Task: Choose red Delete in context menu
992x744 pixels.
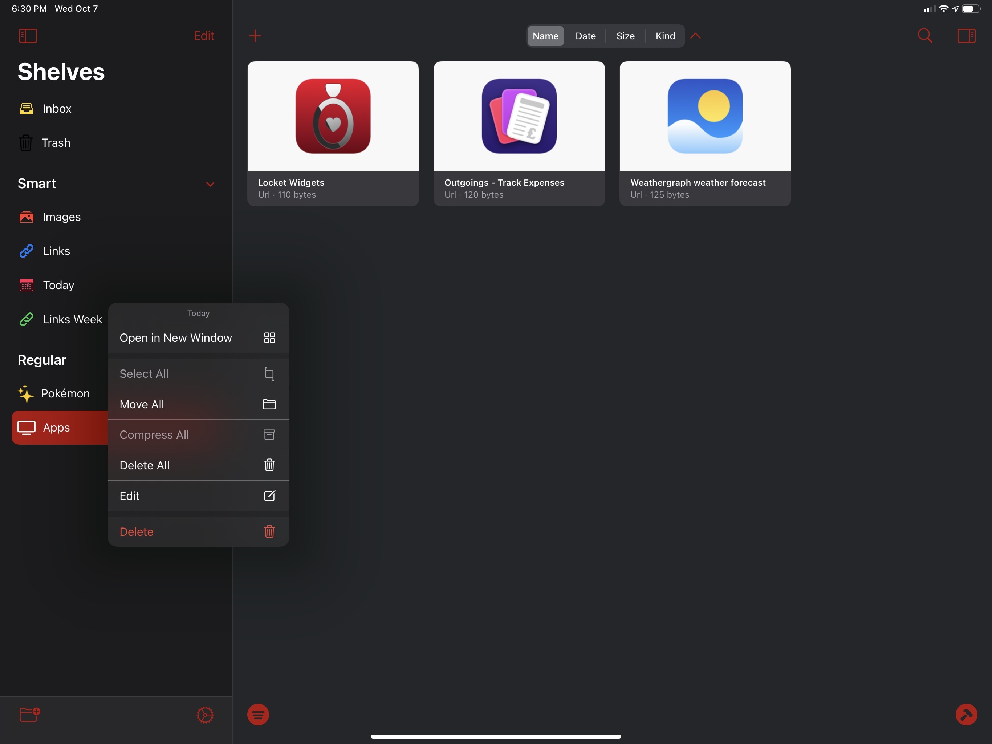Action: pos(198,532)
